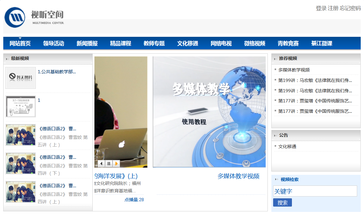
Task: Open the 忘记密码 link
Action: coord(350,8)
